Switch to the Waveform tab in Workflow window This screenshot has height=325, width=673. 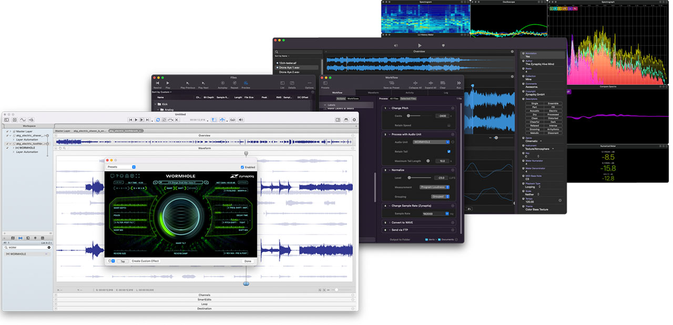tap(373, 93)
